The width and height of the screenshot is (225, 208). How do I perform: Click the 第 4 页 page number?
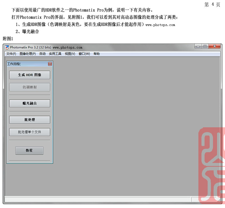[212, 5]
